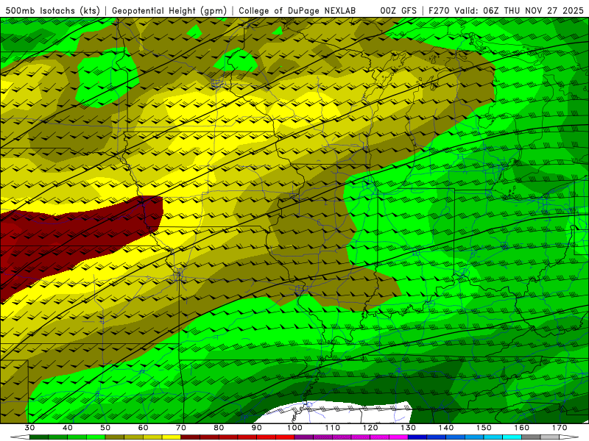Click the '00Z GFS' model run label

[x=398, y=11]
